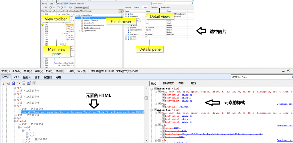This screenshot has height=143, width=293.
Task: Open the file chooser dropdown in the picture
Action: 121,11
